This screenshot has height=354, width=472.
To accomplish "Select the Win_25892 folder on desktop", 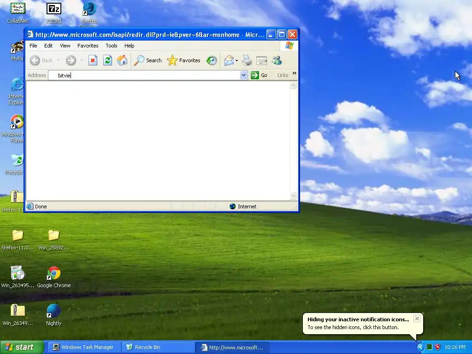I will (x=53, y=240).
